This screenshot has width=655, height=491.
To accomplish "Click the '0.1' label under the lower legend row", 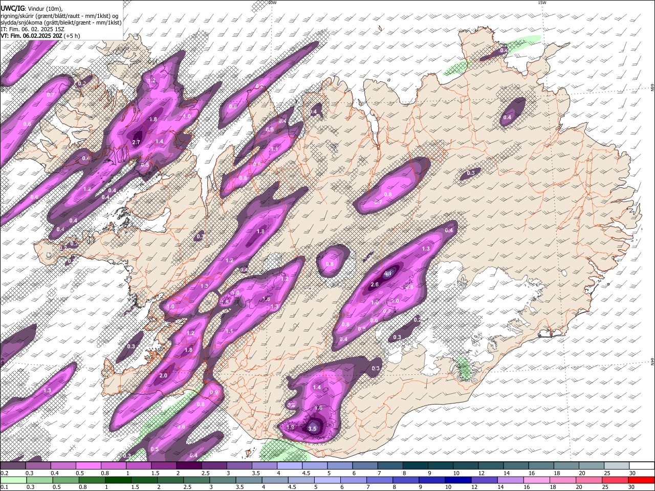I will (x=4, y=487).
